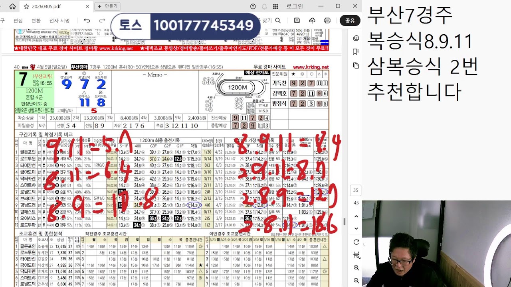Image resolution: width=511 pixels, height=287 pixels.
Task: Open the apps grid icon
Action: pyautogui.click(x=275, y=6)
